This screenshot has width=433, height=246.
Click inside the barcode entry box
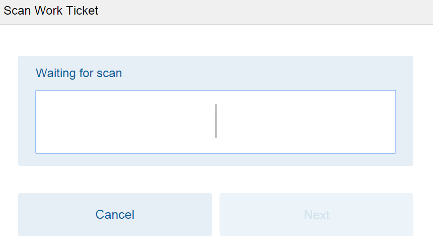215,121
